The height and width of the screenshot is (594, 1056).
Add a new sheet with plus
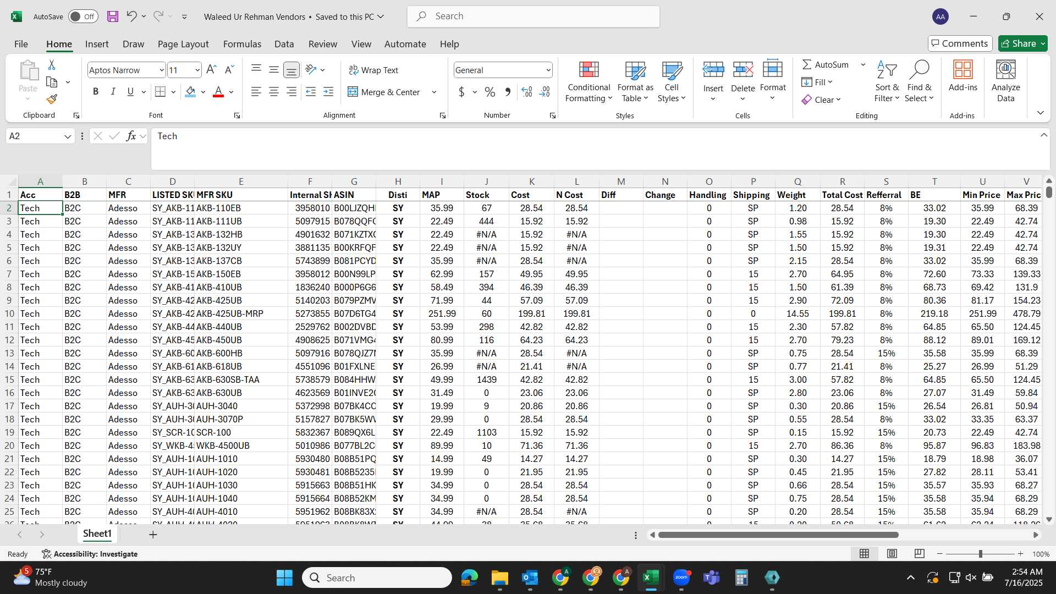tap(153, 534)
